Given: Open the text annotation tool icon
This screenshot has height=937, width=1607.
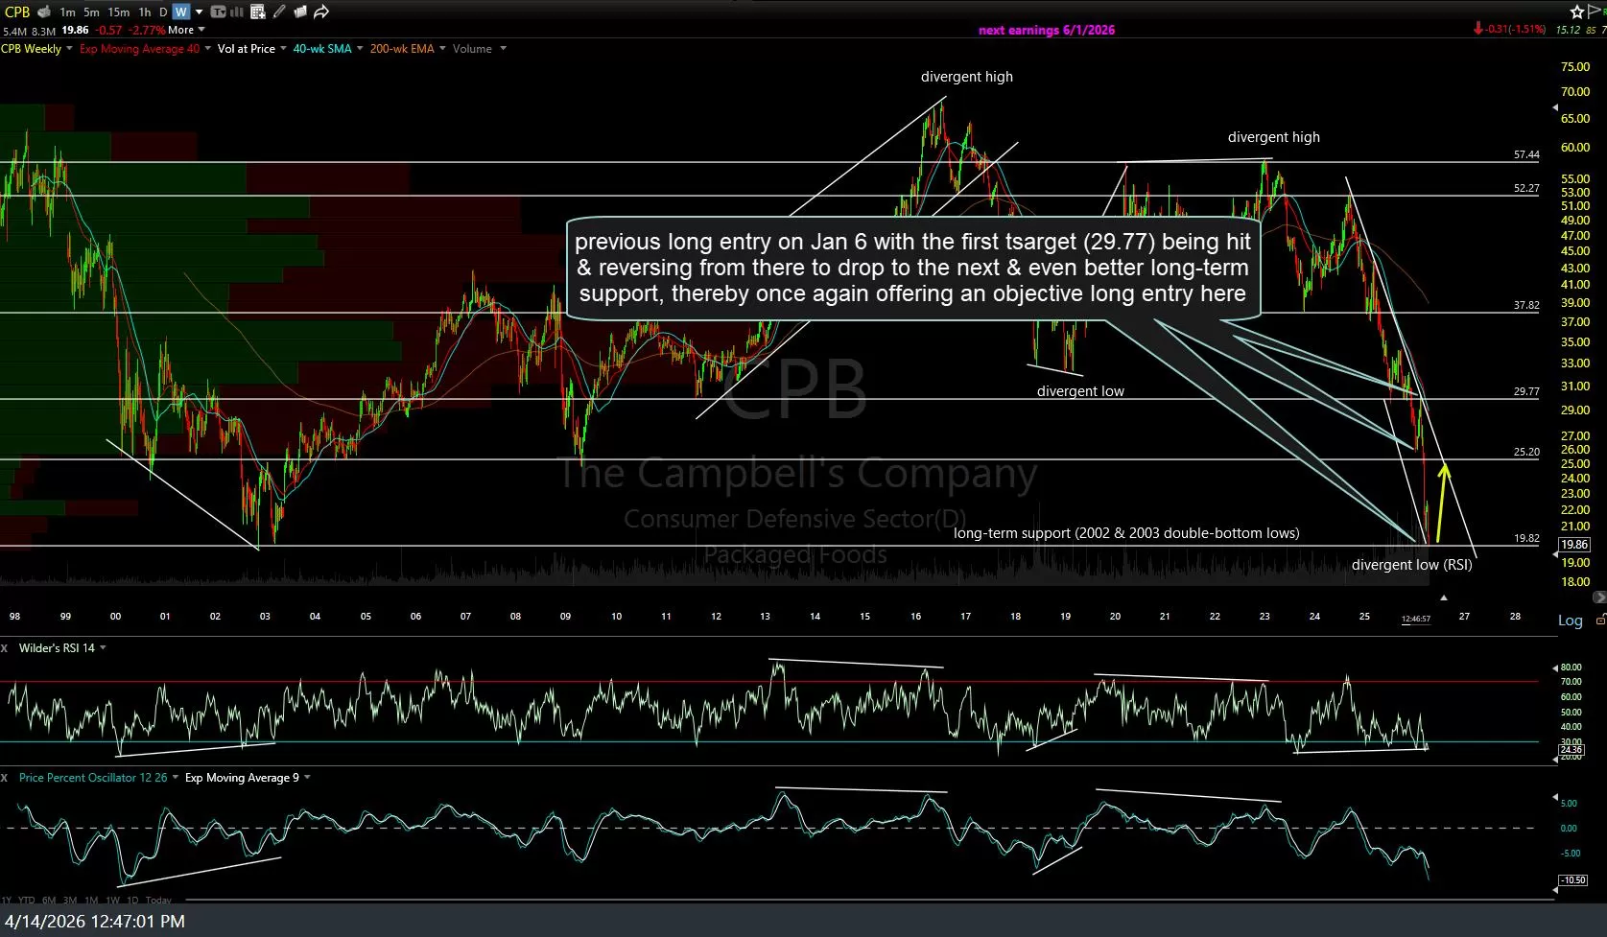Looking at the screenshot, I should tap(218, 12).
